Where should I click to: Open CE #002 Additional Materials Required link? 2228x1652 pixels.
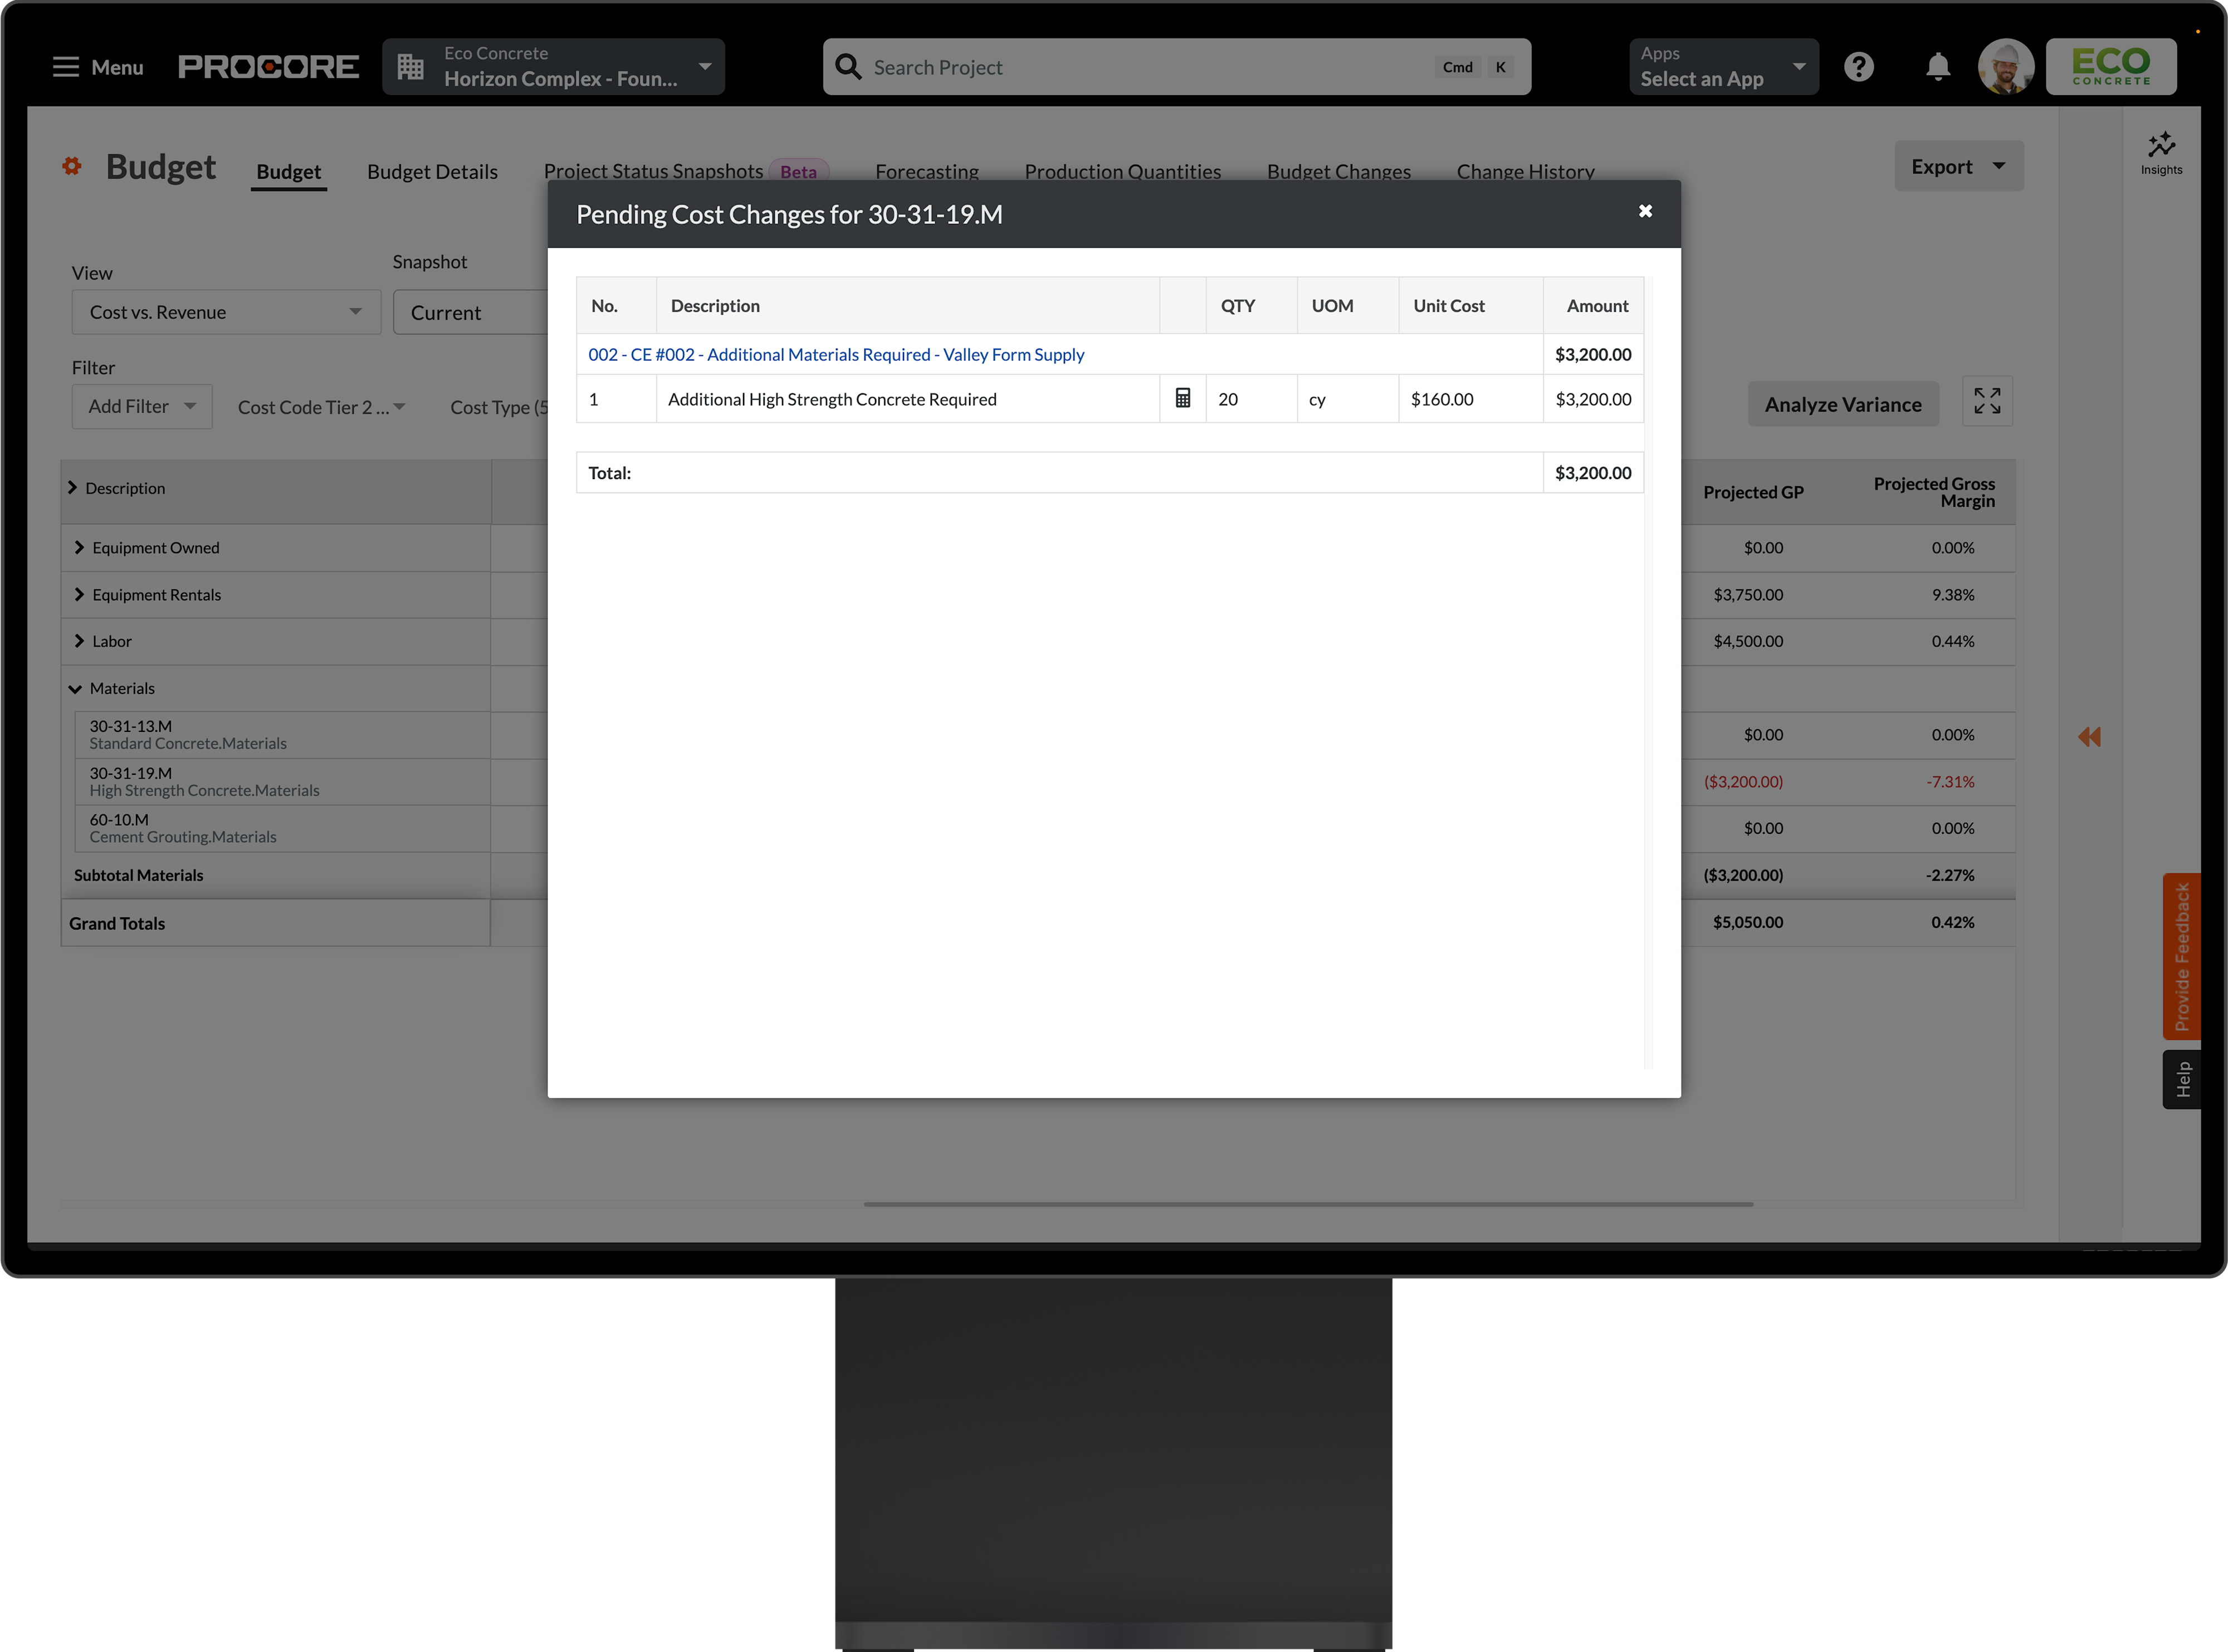pyautogui.click(x=836, y=354)
